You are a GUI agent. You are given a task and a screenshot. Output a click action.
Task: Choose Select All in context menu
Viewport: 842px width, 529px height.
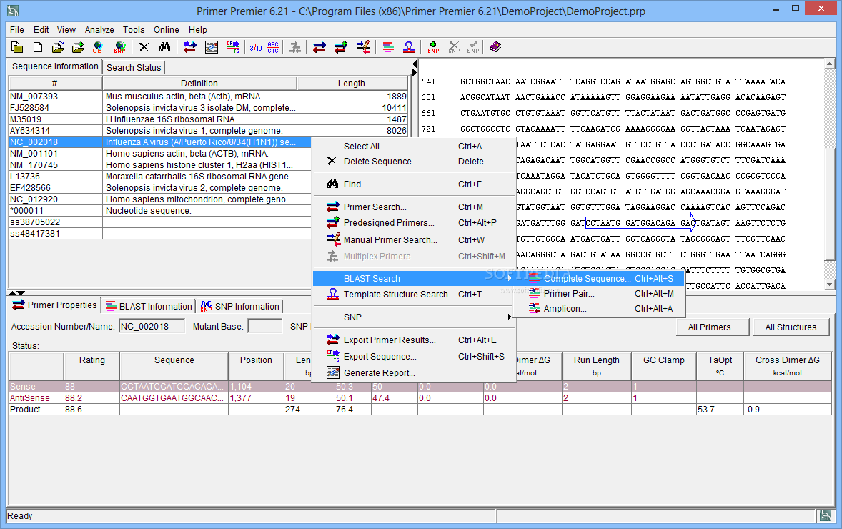pyautogui.click(x=413, y=147)
